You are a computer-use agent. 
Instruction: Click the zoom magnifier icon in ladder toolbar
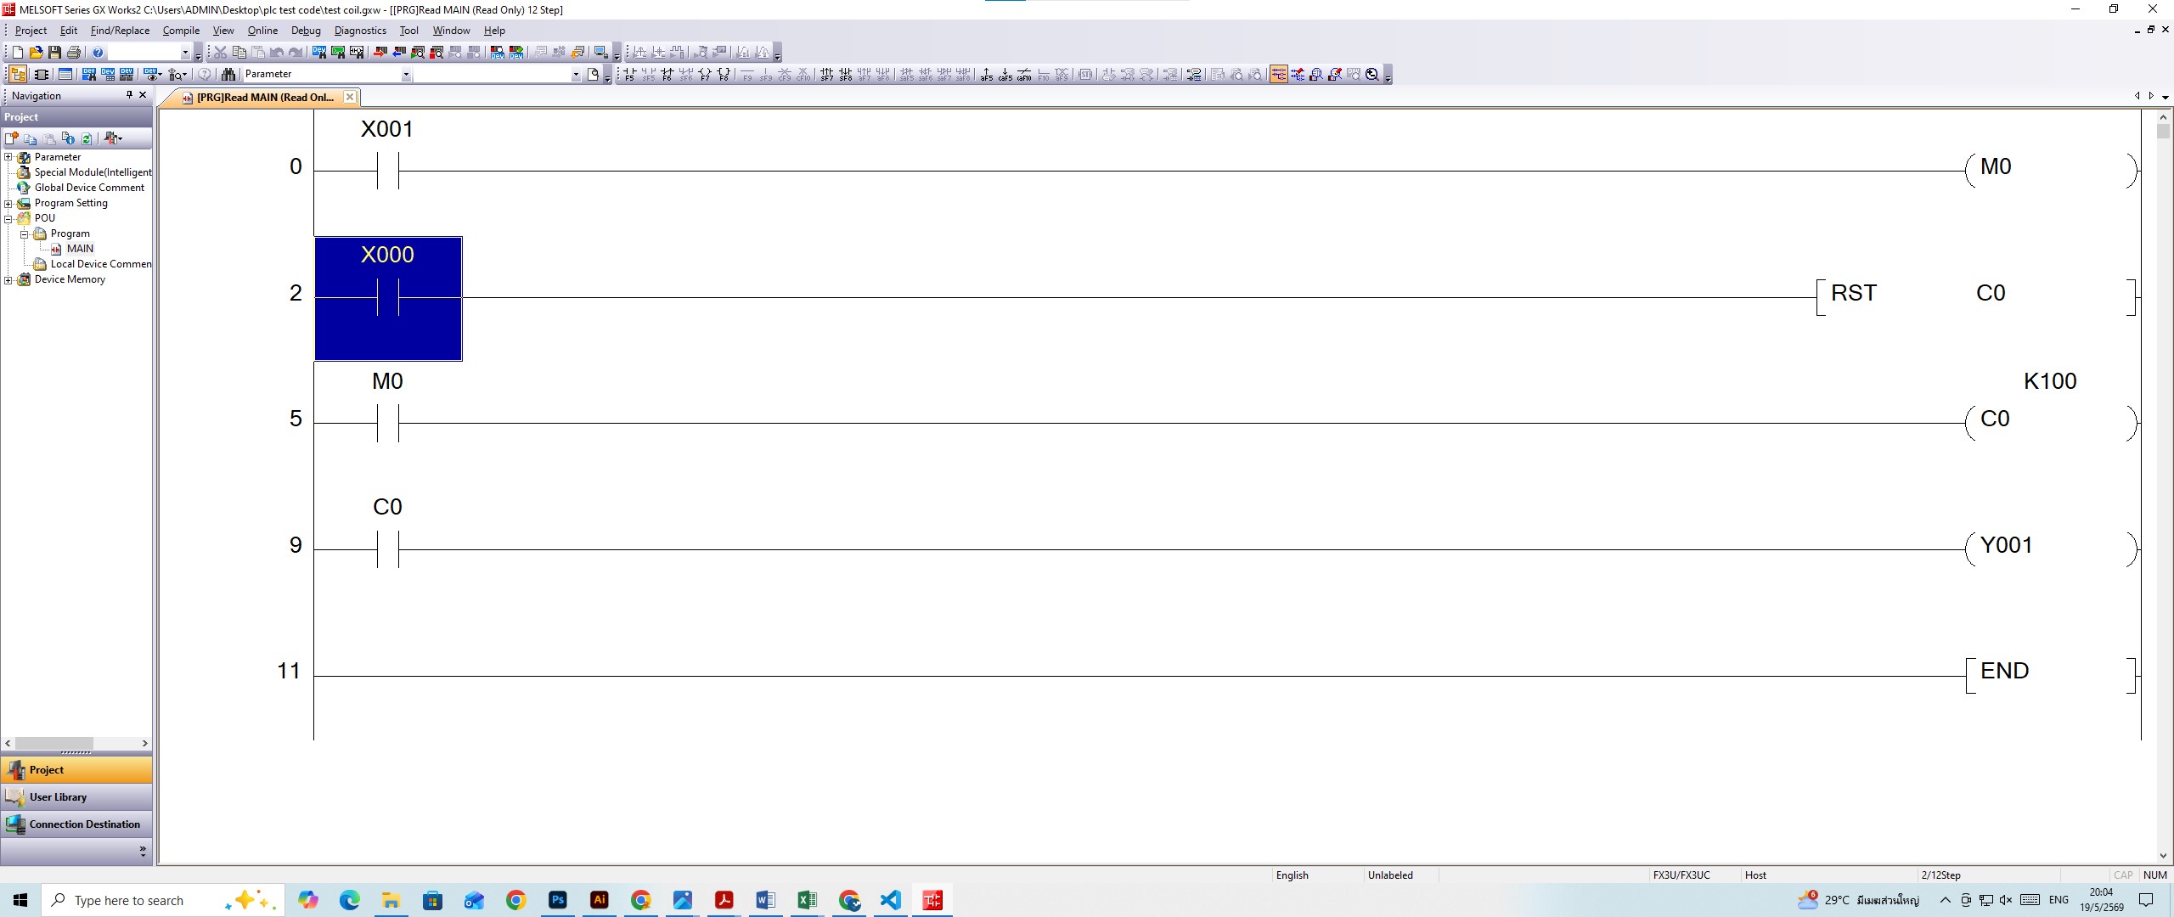click(1372, 75)
